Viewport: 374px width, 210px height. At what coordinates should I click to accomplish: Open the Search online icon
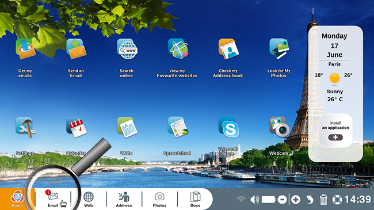[x=127, y=49]
